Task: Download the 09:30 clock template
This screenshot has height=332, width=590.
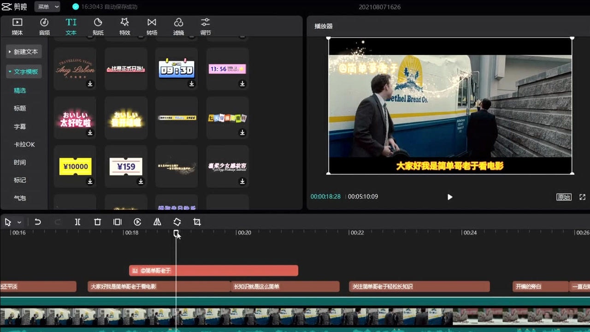Action: pos(192,83)
